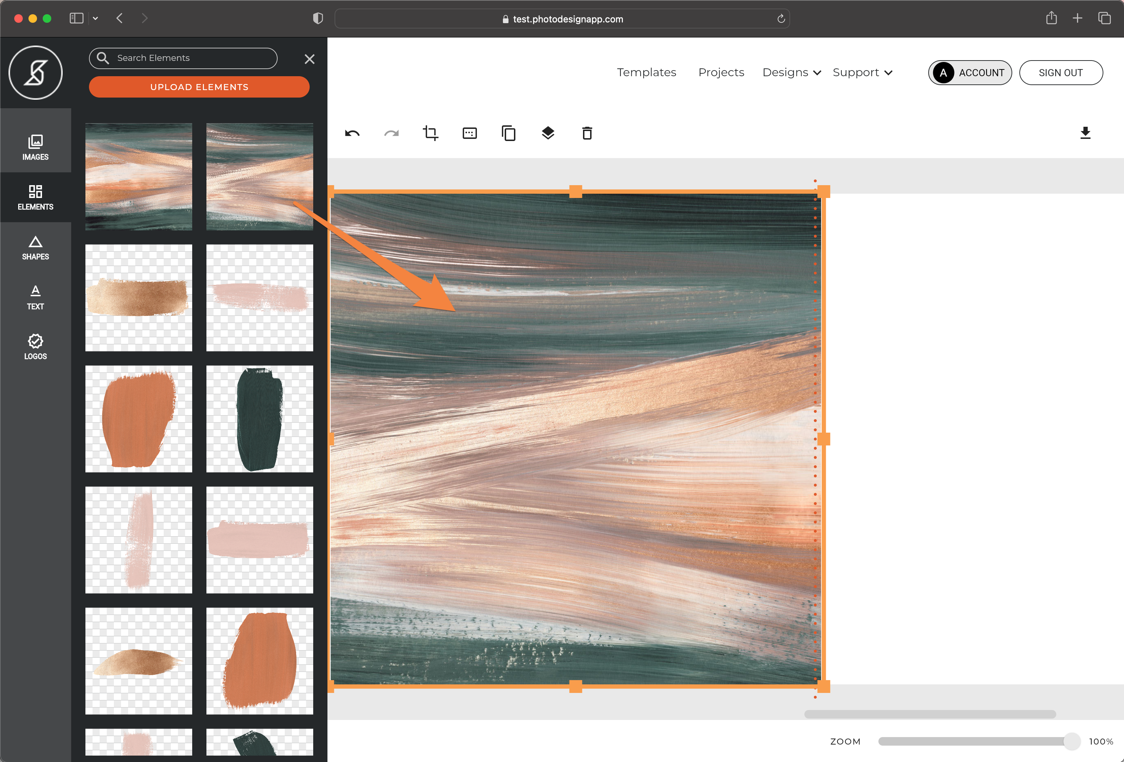
Task: Select the first teal-orange painted background thumbnail
Action: pyautogui.click(x=139, y=177)
